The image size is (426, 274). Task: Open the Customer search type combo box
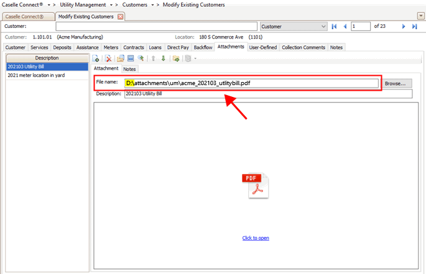[x=293, y=26]
